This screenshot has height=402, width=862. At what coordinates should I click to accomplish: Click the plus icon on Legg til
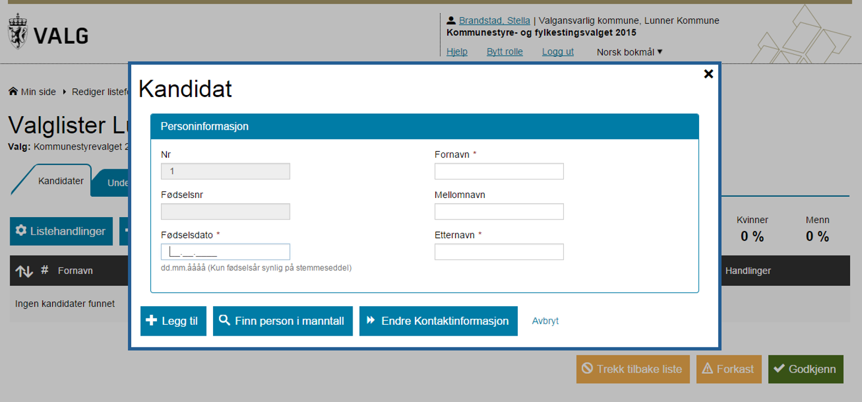pyautogui.click(x=151, y=321)
